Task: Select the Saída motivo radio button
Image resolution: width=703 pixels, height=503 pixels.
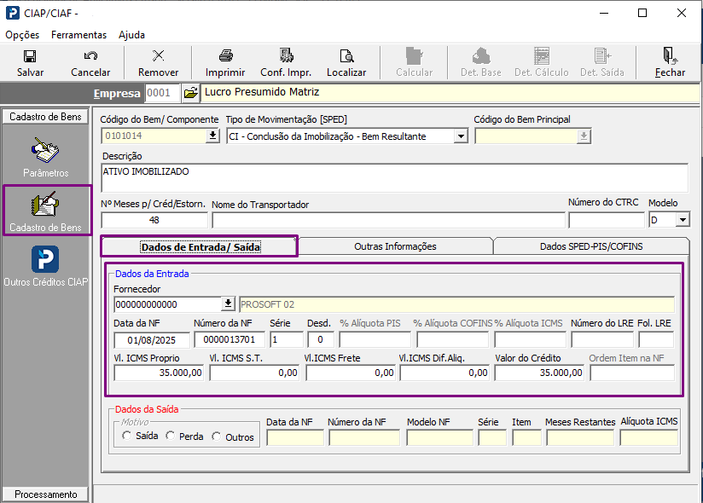Action: click(127, 437)
